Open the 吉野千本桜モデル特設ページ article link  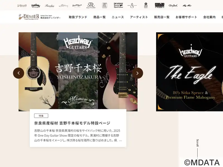pyautogui.click(x=72, y=123)
